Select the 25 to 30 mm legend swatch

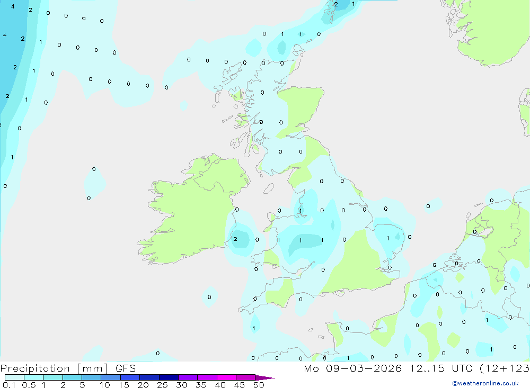(x=169, y=377)
